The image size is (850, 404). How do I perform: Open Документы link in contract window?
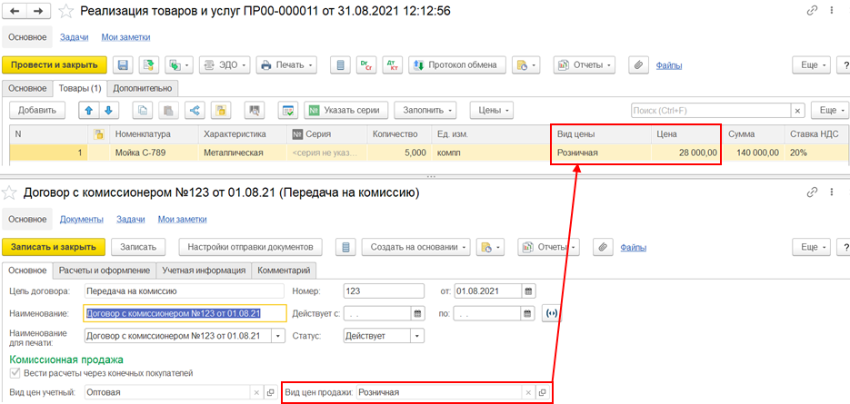tap(82, 220)
